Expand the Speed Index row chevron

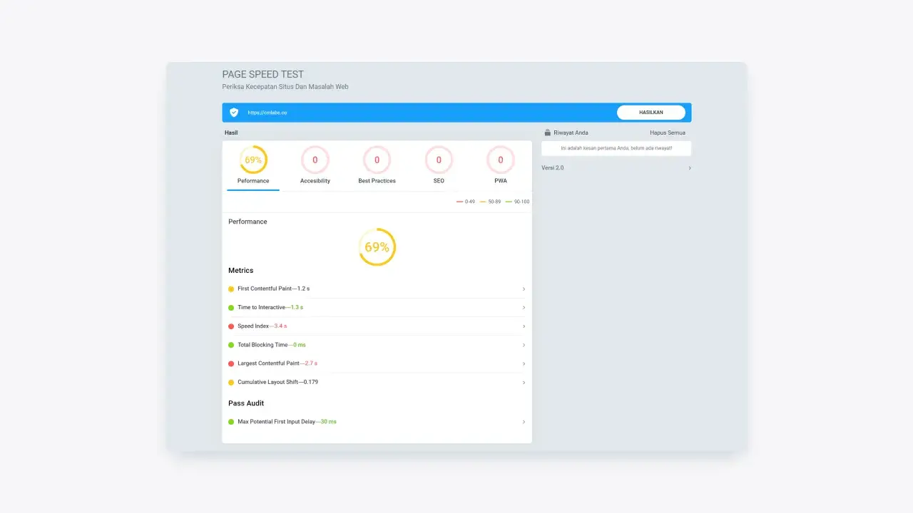click(524, 326)
